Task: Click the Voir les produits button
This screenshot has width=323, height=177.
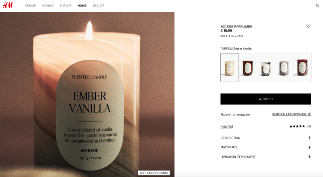Action: click(154, 173)
